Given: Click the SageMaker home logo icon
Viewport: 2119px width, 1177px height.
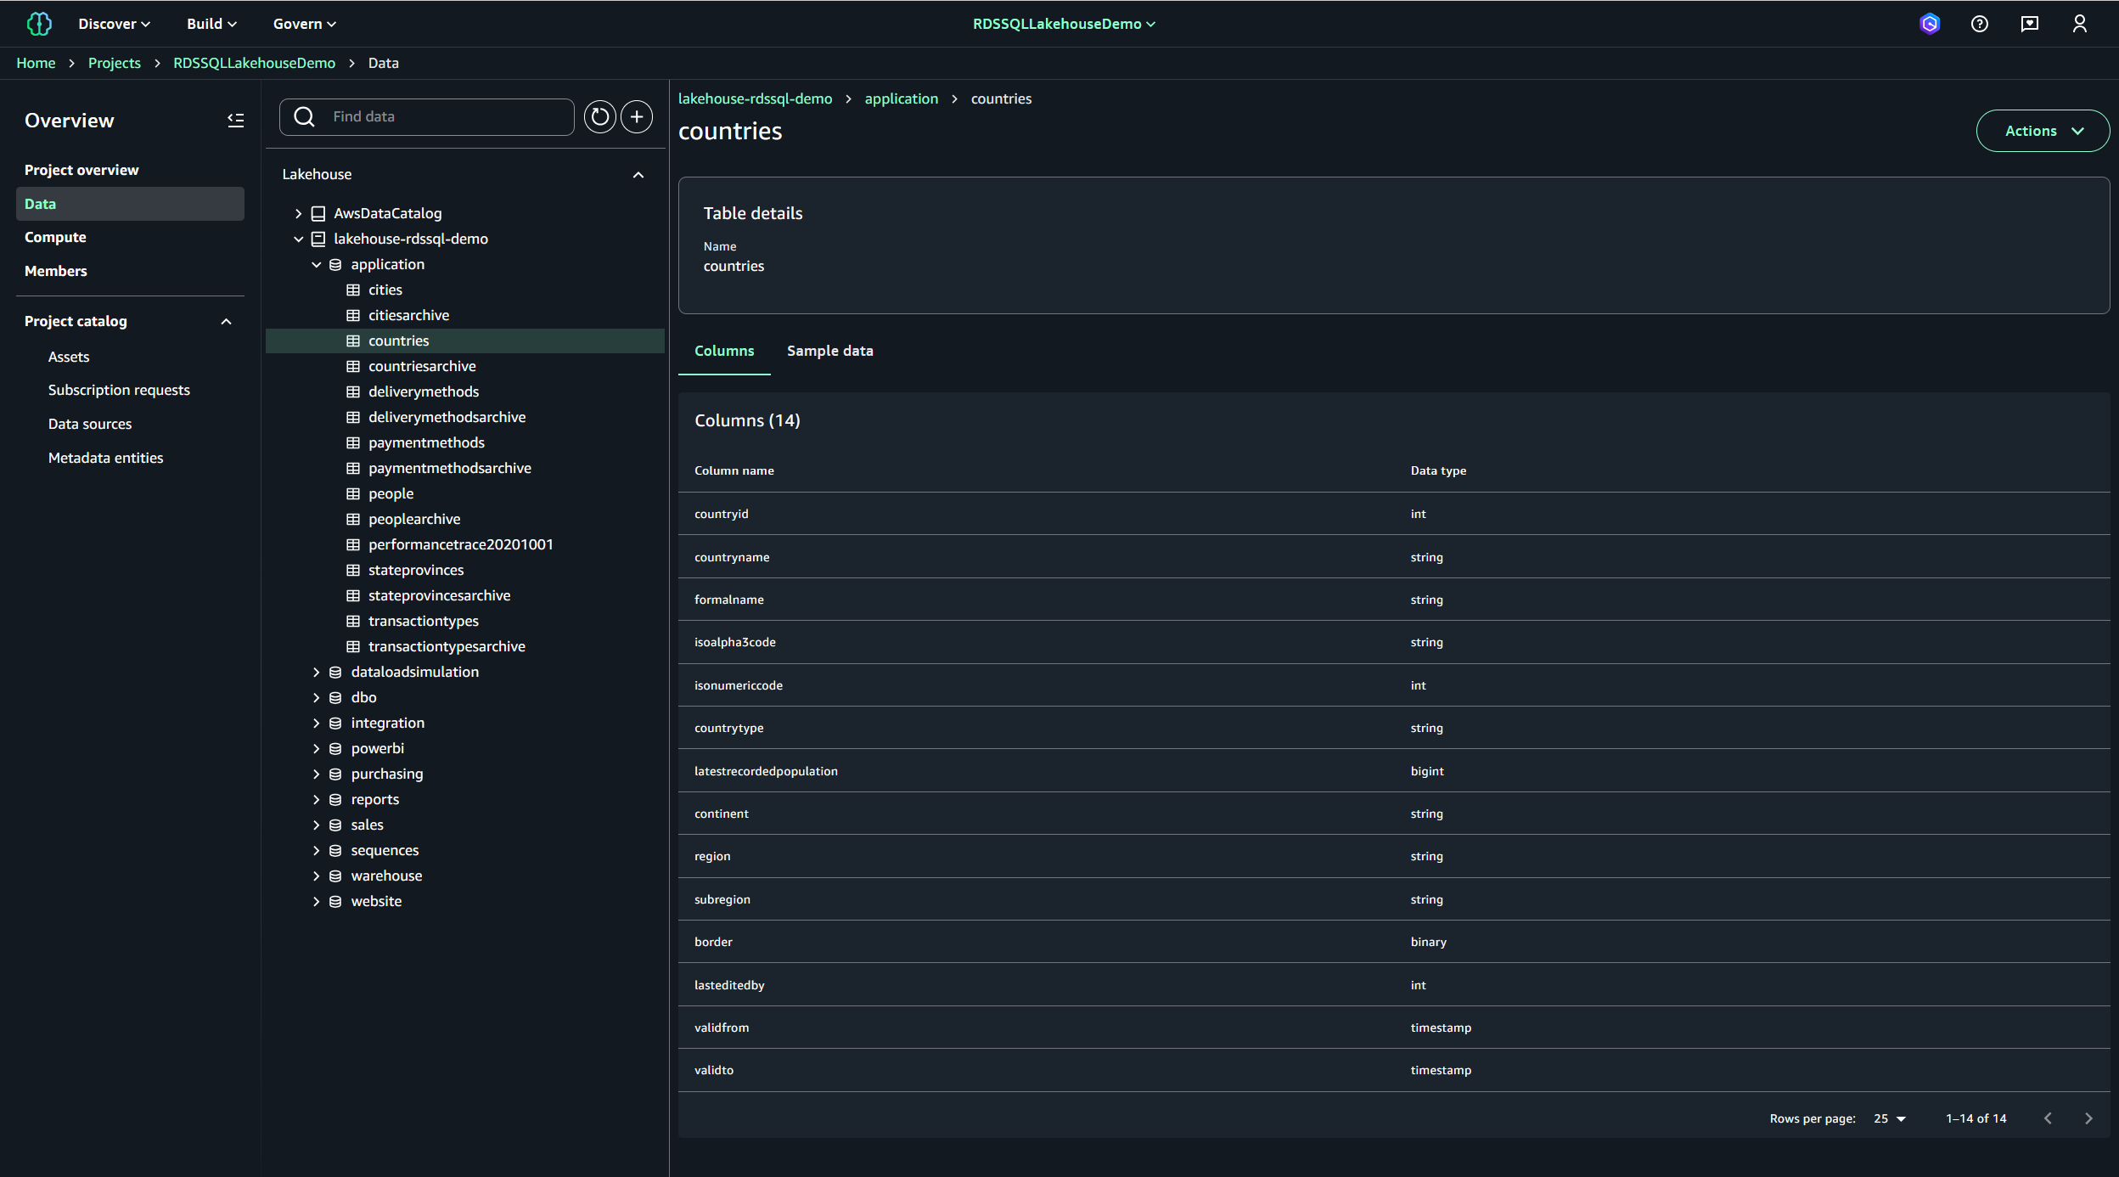Looking at the screenshot, I should pos(39,24).
